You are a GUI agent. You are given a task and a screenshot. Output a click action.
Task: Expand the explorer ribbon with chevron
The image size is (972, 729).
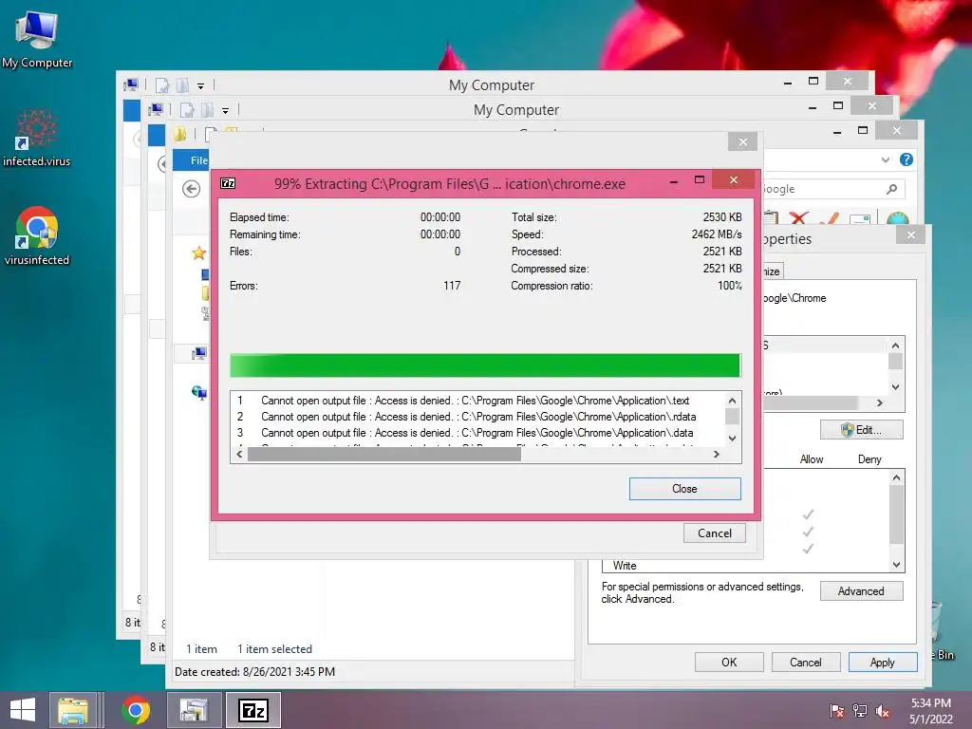pos(886,159)
